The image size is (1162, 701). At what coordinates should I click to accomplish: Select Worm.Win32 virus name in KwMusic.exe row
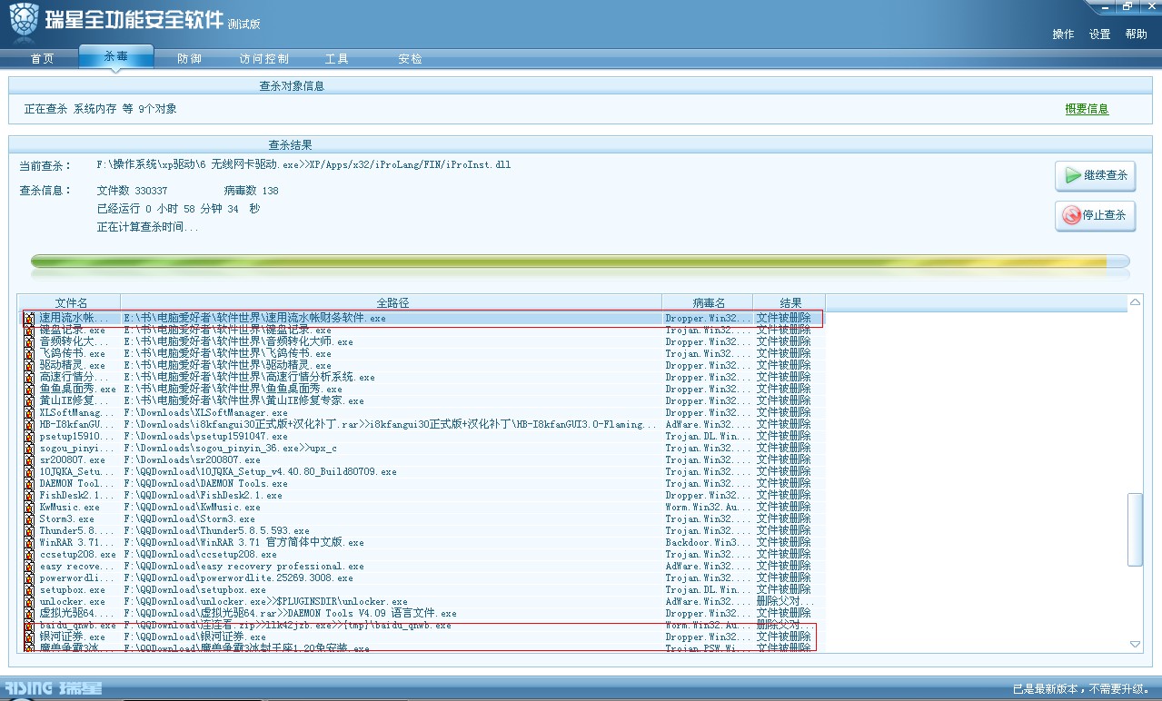click(708, 508)
